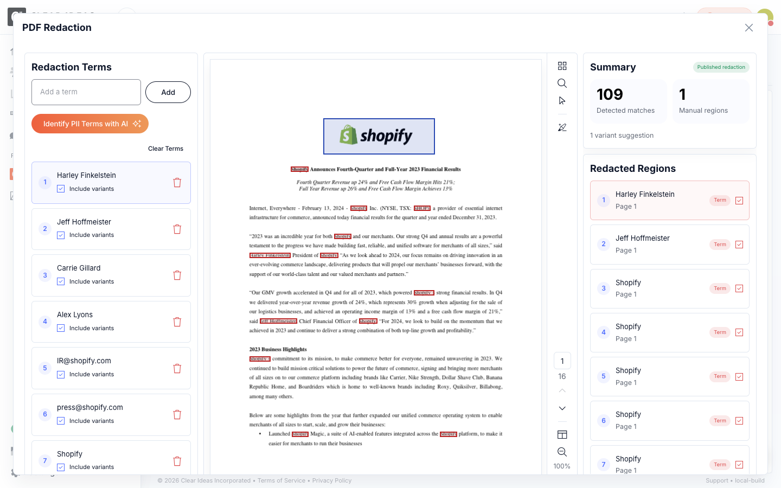781x488 pixels.
Task: Select redacted region 4 Shopify
Action: [x=670, y=332]
